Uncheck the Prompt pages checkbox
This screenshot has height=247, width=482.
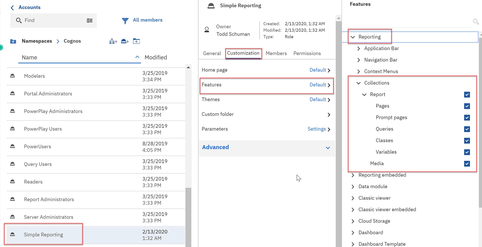pyautogui.click(x=467, y=118)
